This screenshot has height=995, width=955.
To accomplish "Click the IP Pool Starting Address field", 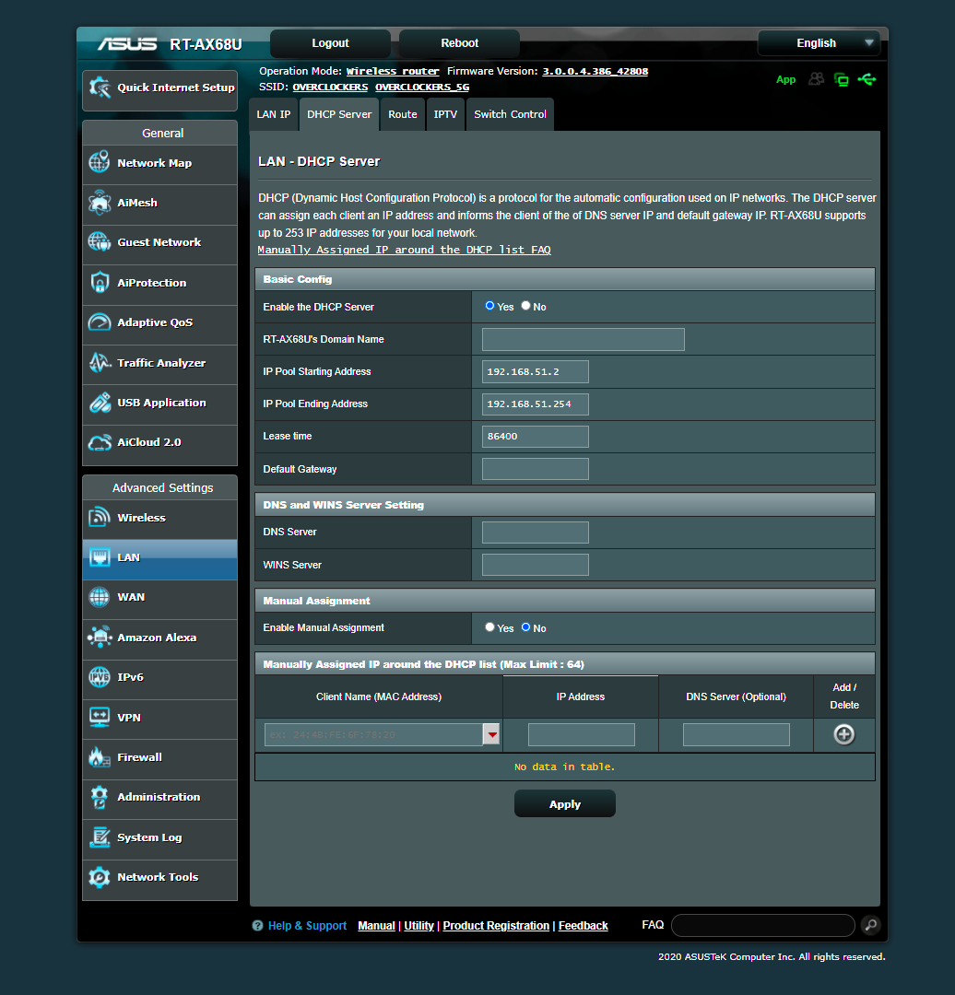I will [536, 372].
